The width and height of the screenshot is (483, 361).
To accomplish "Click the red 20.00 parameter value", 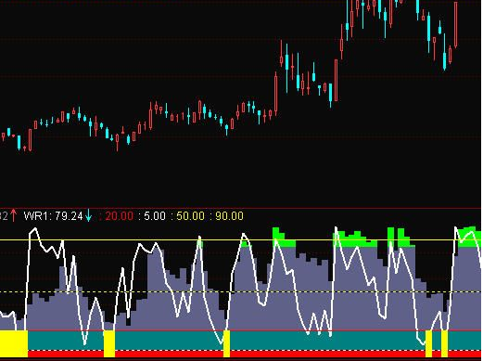I will coord(120,216).
